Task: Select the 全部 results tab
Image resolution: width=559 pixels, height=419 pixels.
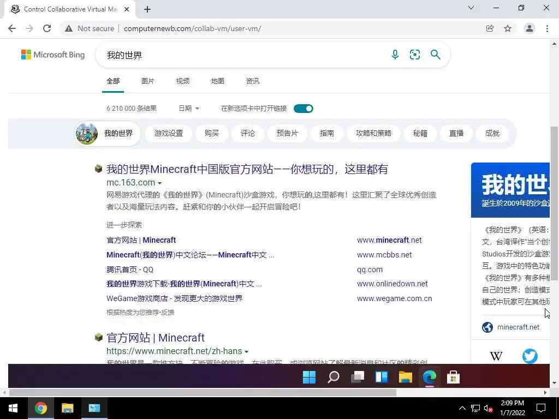Action: click(x=113, y=81)
